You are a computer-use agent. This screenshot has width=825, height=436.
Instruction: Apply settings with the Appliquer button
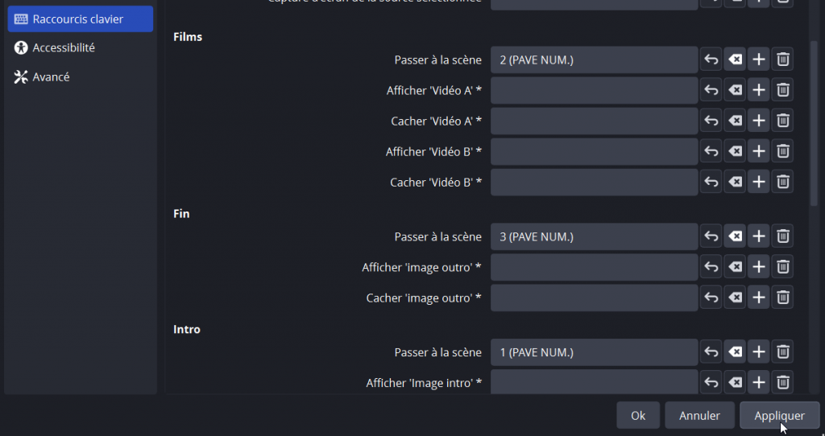[779, 416]
